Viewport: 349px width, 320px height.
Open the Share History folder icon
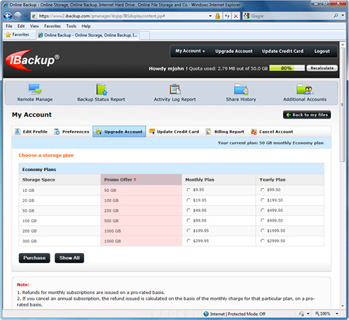pyautogui.click(x=241, y=89)
